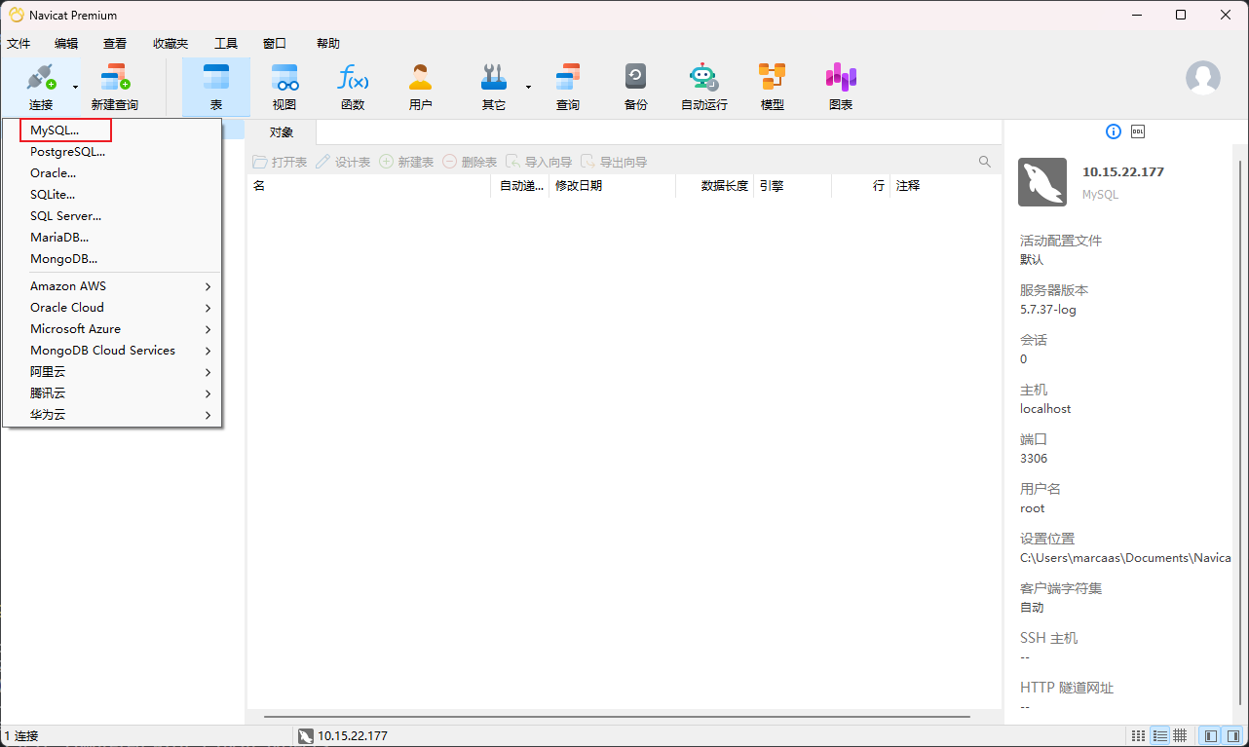Open the 收藏夹 (Favorites) menu
The height and width of the screenshot is (747, 1249).
[170, 44]
